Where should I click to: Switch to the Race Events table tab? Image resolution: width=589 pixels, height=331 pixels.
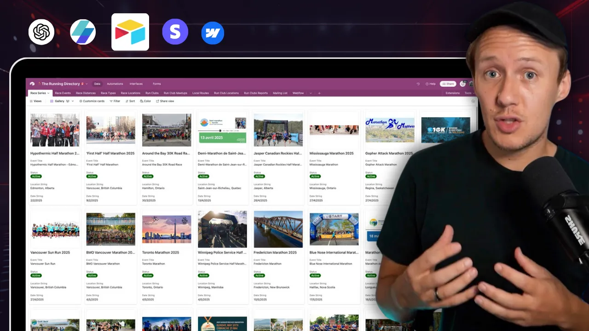click(63, 93)
